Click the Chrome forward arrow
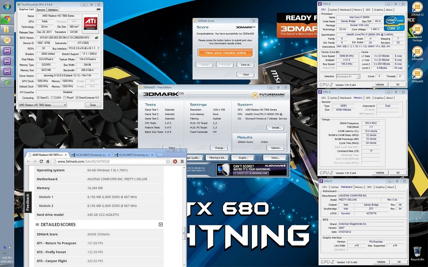 [35, 162]
